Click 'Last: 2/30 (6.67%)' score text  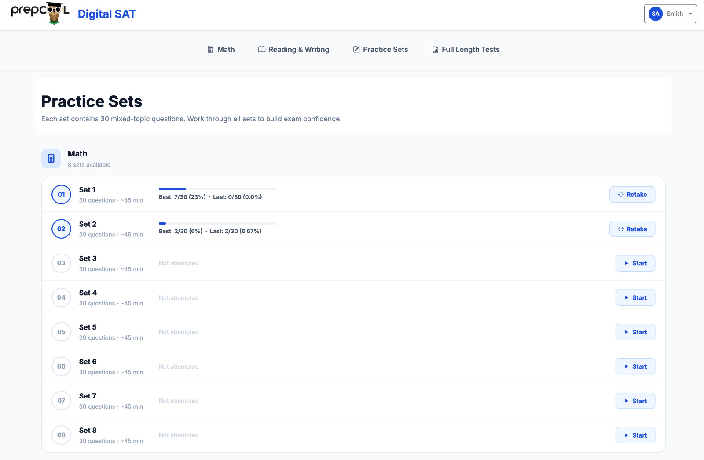point(235,231)
